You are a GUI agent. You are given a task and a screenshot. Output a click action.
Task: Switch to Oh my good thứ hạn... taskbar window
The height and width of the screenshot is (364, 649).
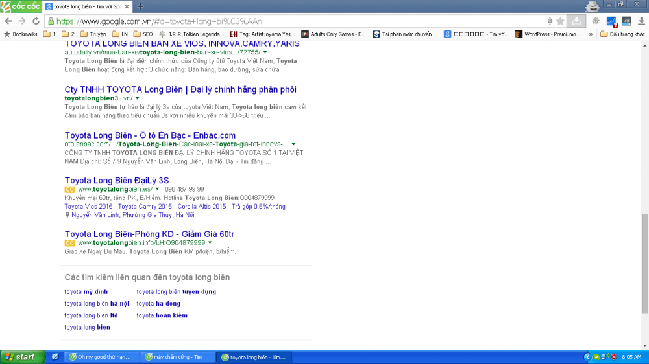coord(102,357)
